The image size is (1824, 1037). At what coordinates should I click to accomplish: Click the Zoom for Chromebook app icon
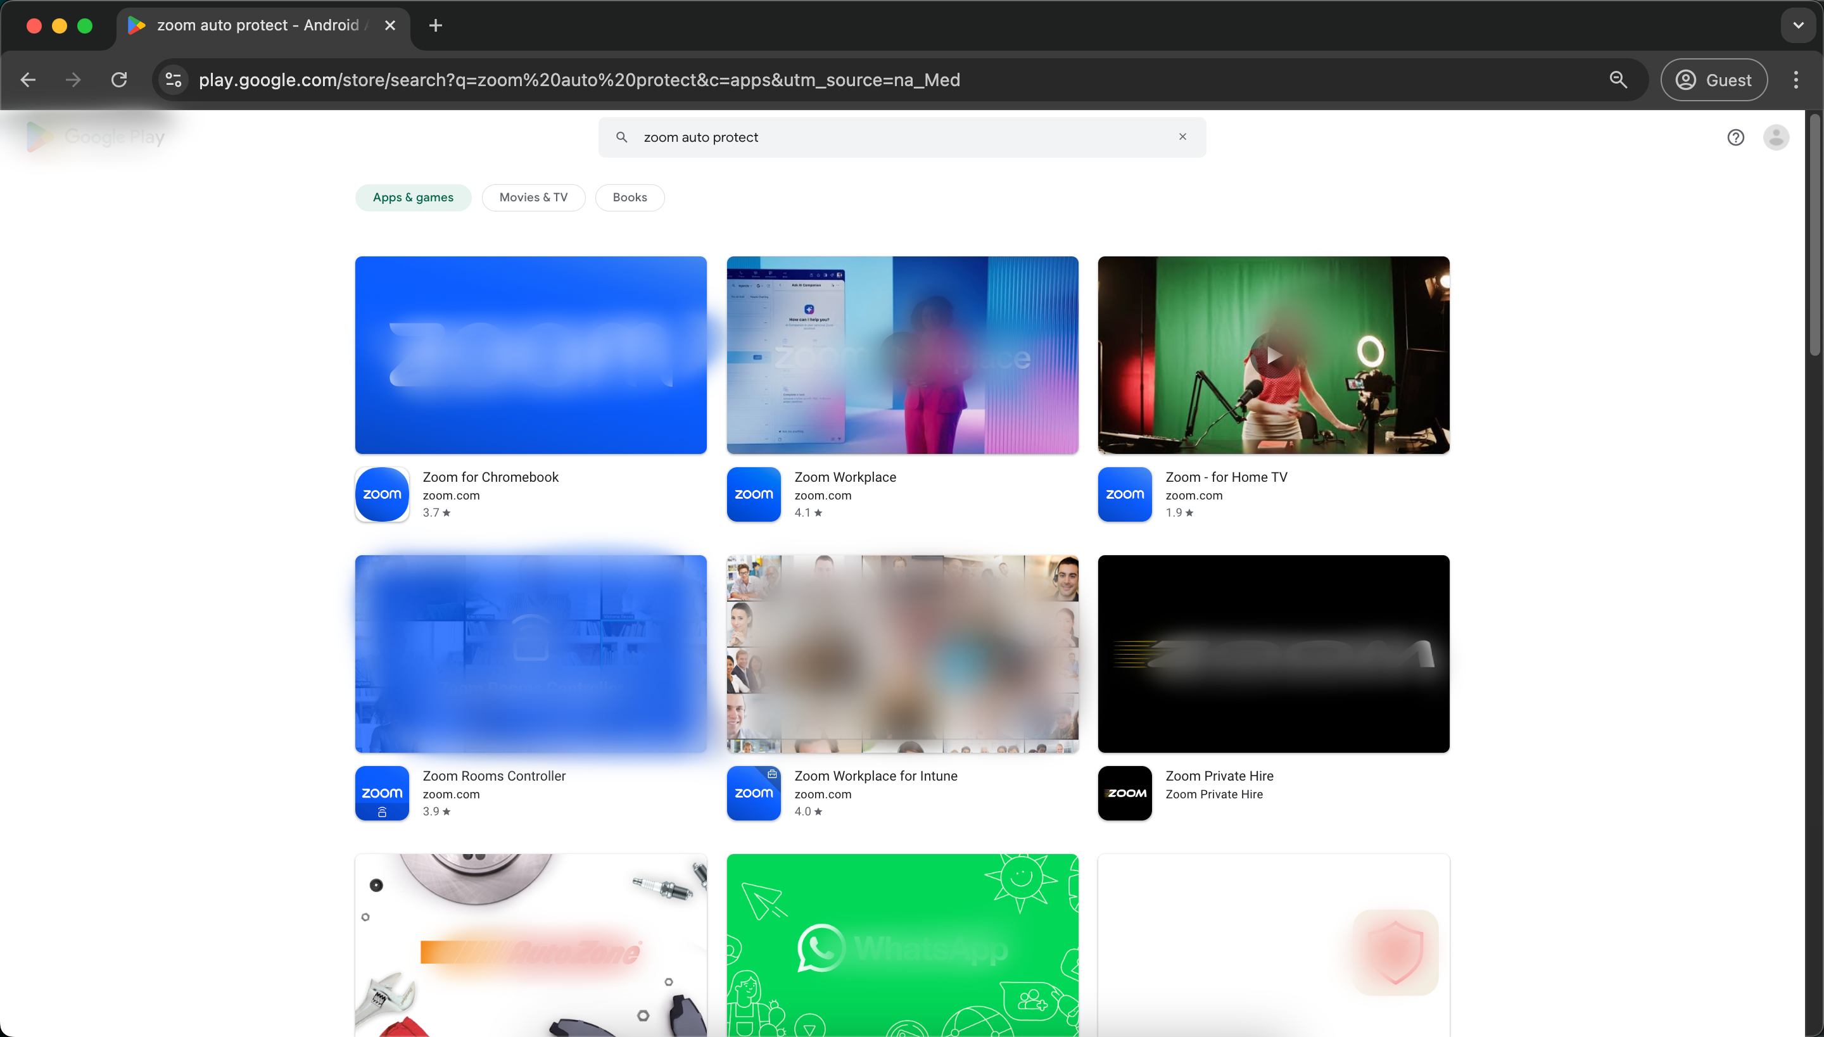tap(382, 494)
